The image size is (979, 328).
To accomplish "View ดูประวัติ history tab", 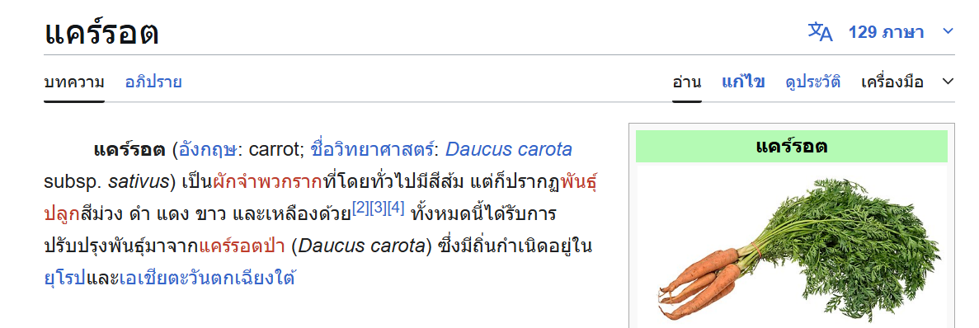I will coord(813,82).
